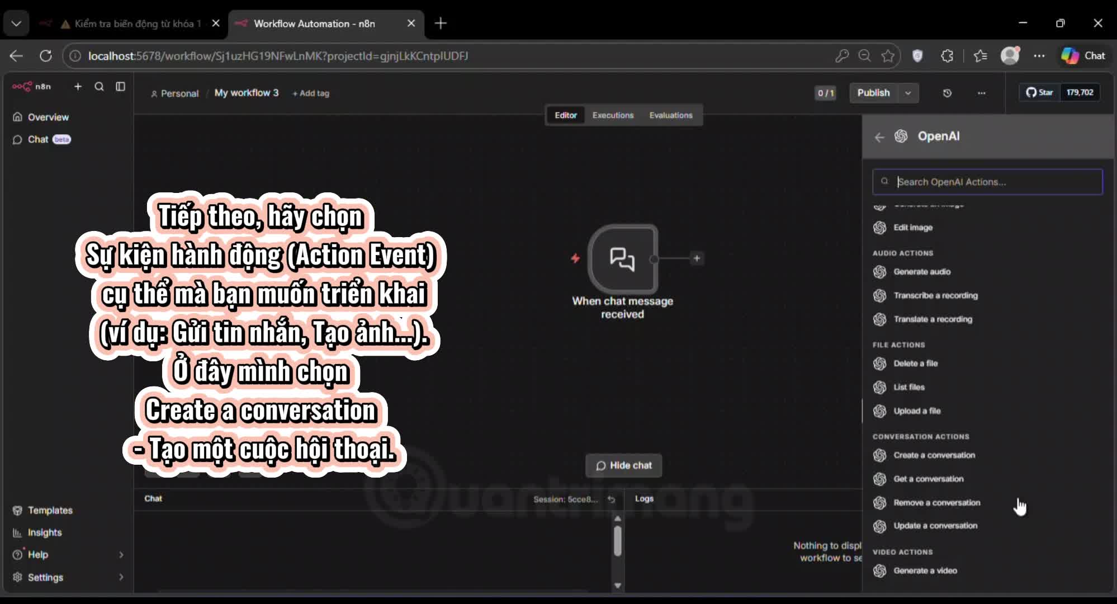
Task: Add a tag to the workflow
Action: coord(311,93)
